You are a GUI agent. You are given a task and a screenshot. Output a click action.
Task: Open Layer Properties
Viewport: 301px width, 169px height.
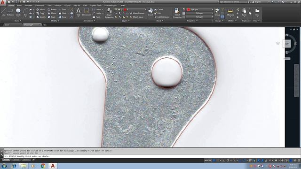click(109, 13)
